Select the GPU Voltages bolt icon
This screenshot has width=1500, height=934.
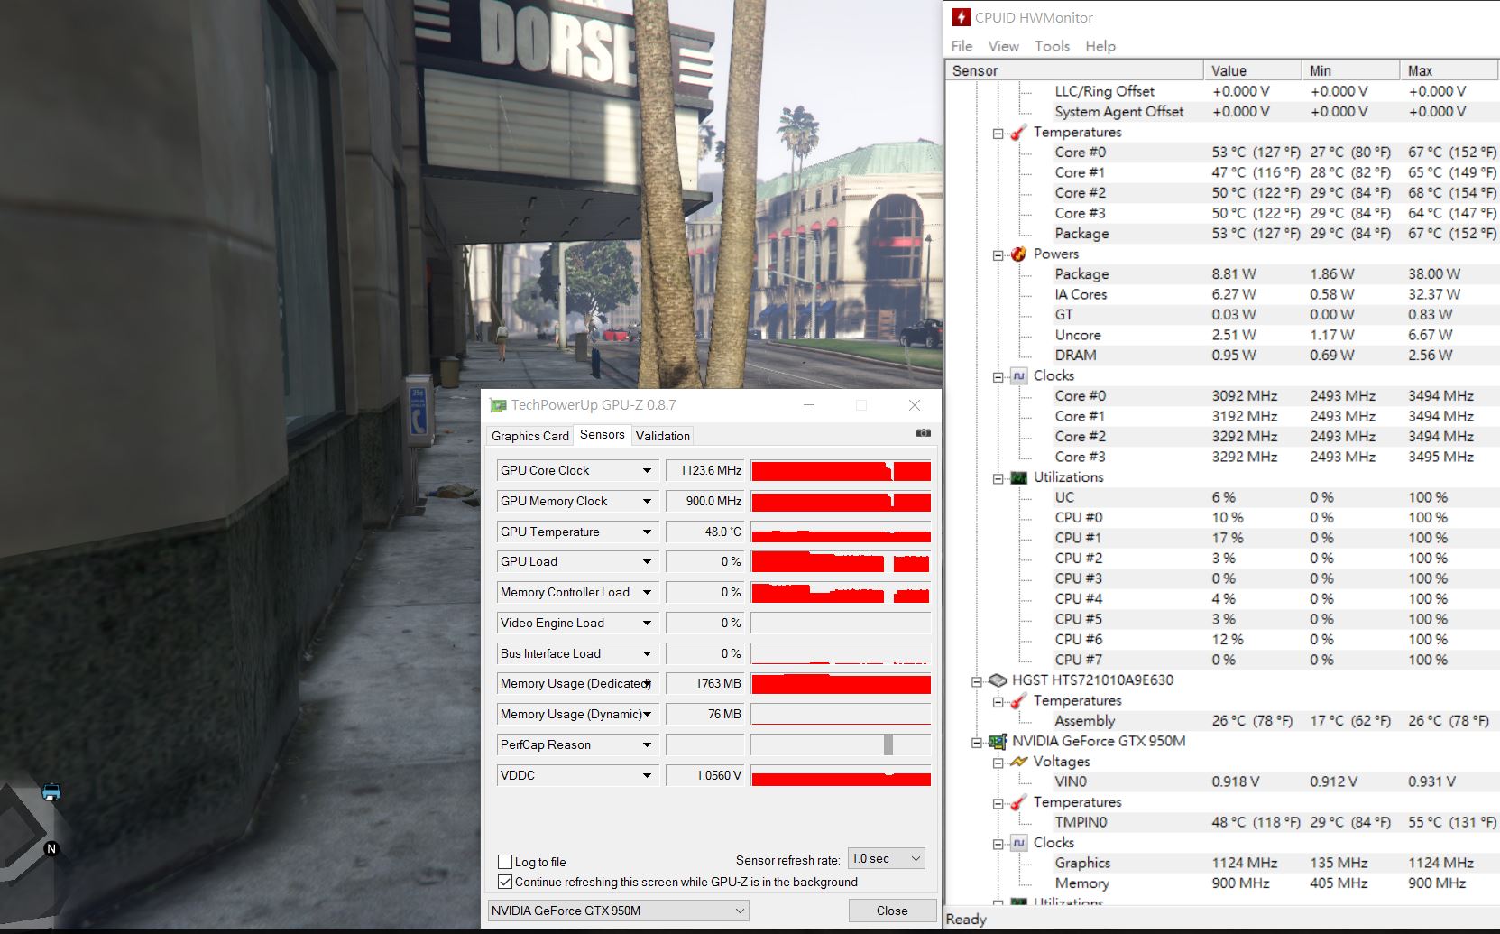pyautogui.click(x=1018, y=762)
